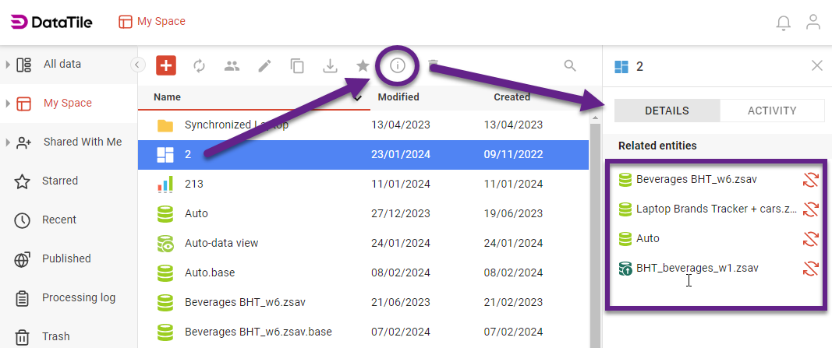832x348 pixels.
Task: Expand the Shared With Me arrow
Action: 8,142
